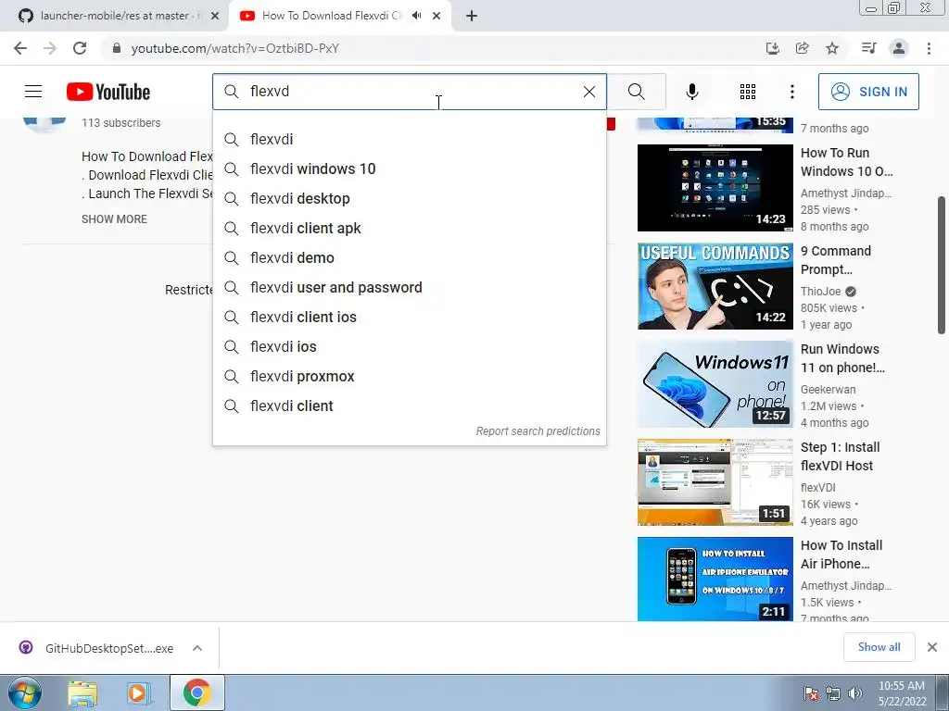Screen dimensions: 949x711
Task: Go to YouTube home via logo
Action: pyautogui.click(x=108, y=92)
